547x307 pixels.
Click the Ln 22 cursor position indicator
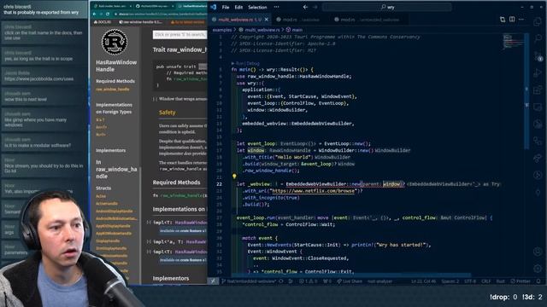tap(423, 281)
